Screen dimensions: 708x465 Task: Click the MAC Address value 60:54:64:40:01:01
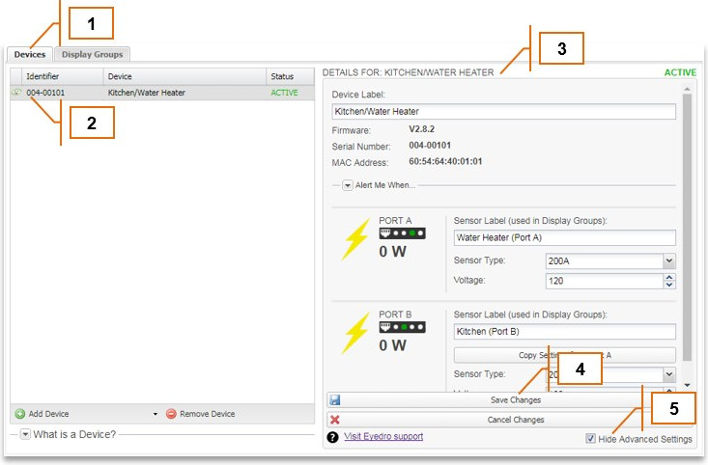point(445,161)
